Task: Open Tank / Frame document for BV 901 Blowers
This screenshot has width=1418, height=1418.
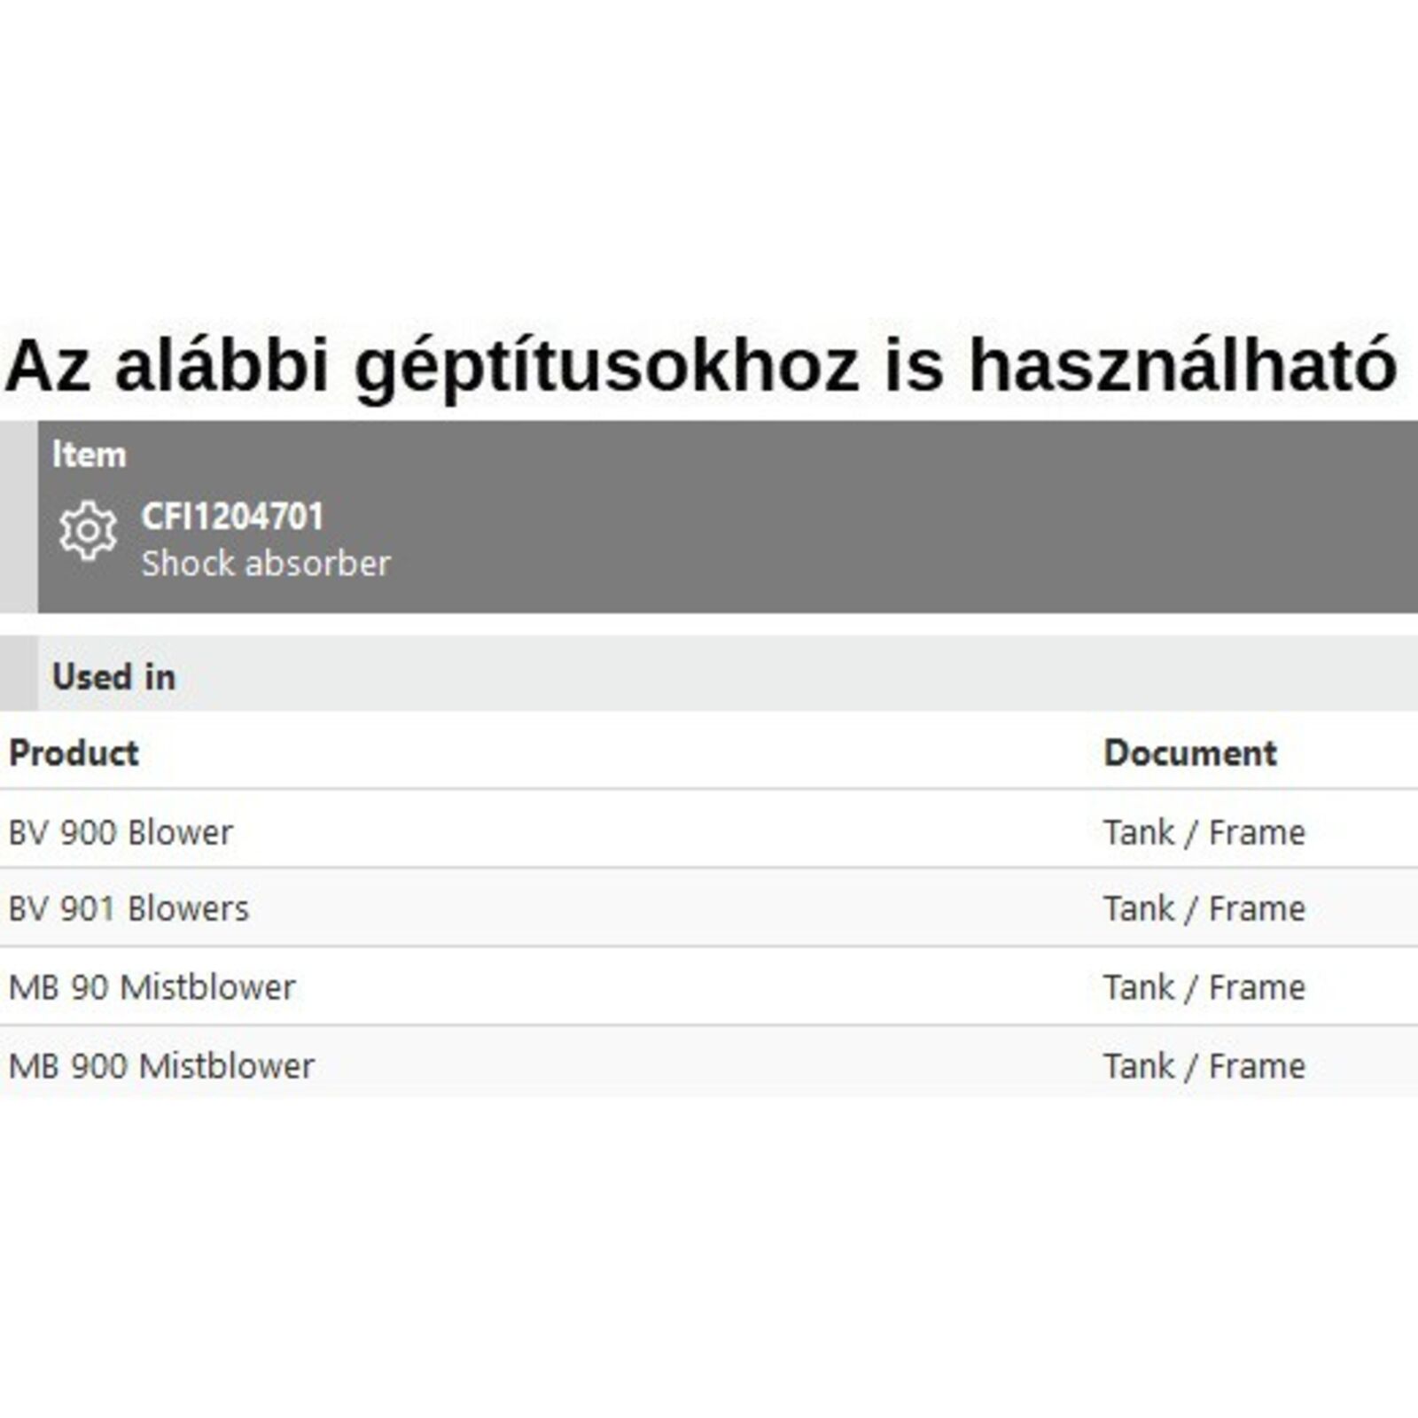Action: (x=1204, y=908)
